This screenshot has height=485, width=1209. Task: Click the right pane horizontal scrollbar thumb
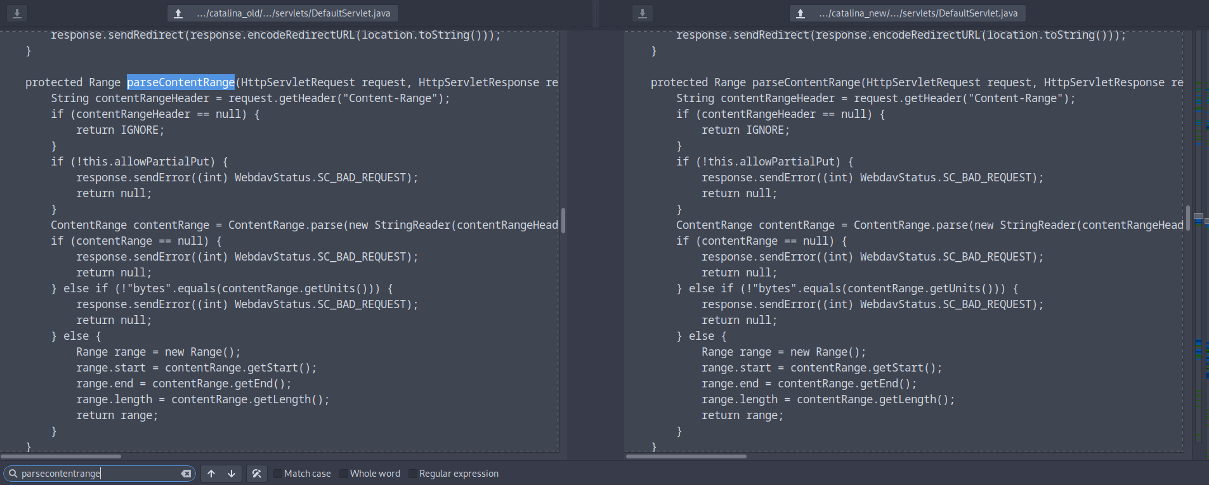[686, 456]
